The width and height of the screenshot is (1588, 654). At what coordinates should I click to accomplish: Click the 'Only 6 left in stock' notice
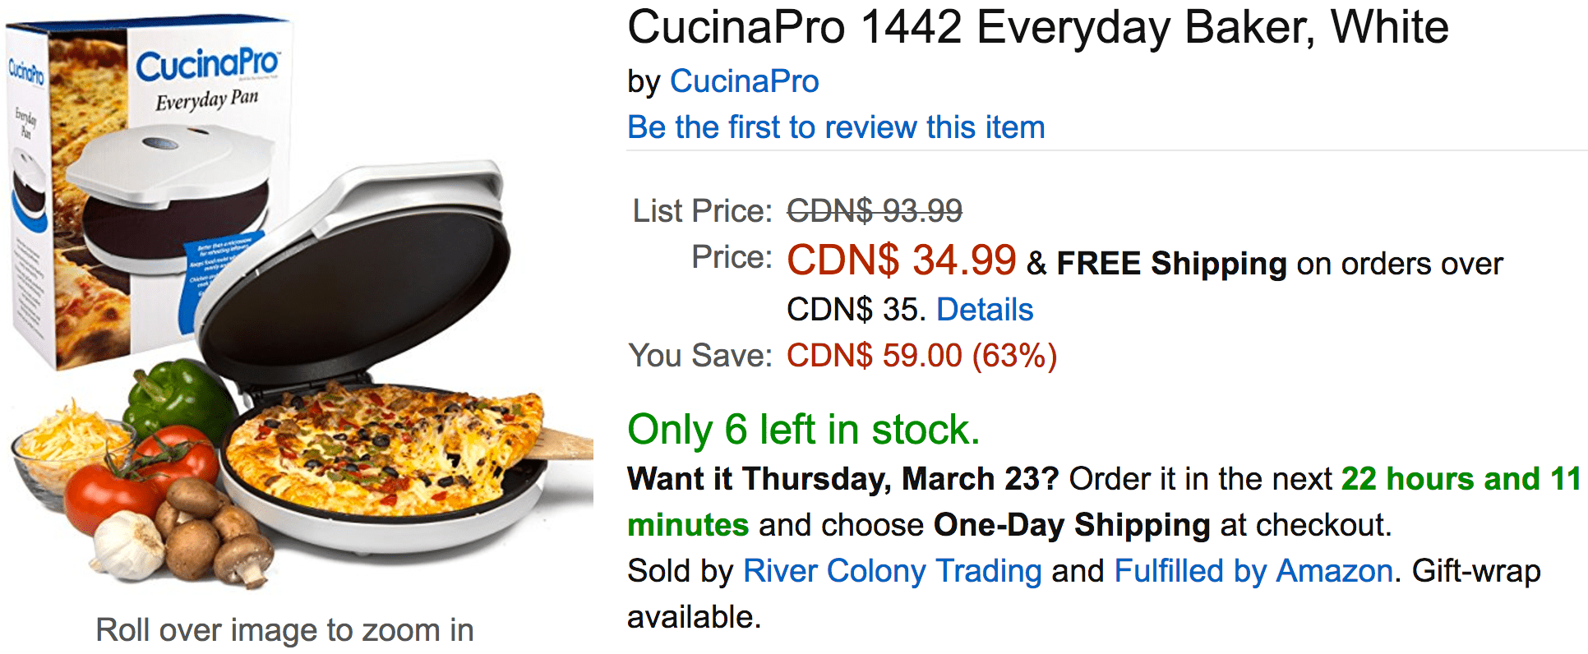[804, 430]
